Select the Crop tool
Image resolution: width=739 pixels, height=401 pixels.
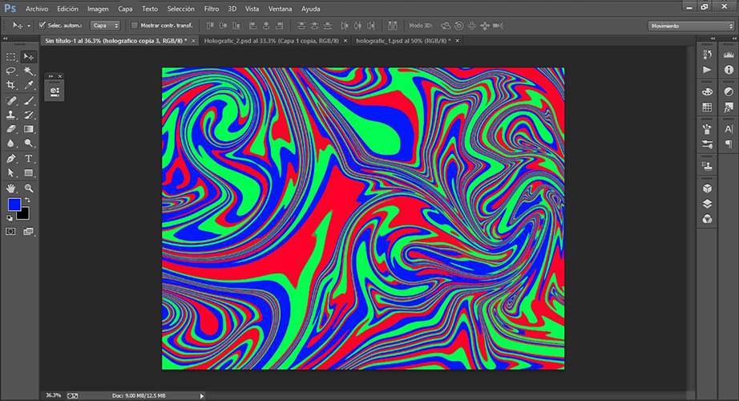(x=11, y=85)
